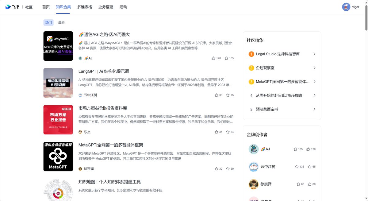Viewport: 368px width, 201px height.
Task: Open 市场方案&行业报告资料库 title
Action: click(x=103, y=108)
